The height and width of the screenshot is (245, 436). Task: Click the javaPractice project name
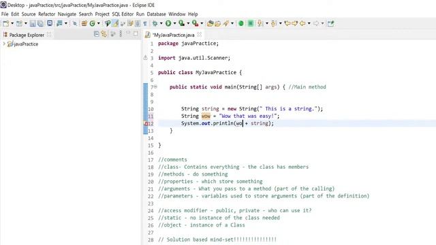tap(26, 44)
